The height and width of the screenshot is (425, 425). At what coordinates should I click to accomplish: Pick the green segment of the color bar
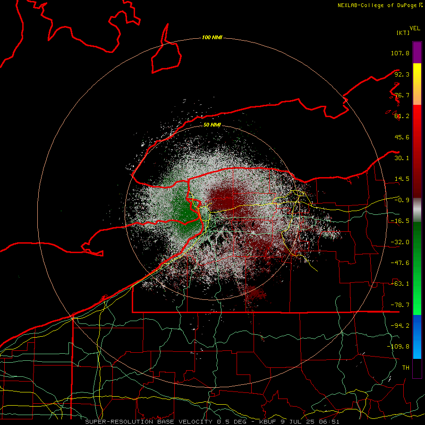click(x=417, y=268)
